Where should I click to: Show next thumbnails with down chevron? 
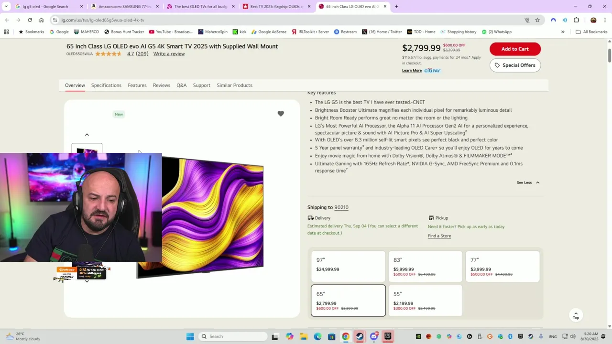(87, 281)
